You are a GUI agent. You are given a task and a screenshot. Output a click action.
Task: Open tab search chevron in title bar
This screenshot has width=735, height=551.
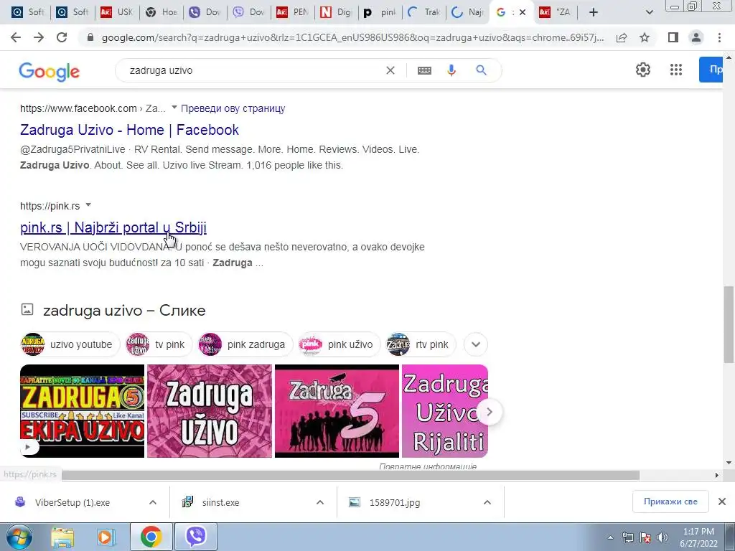(x=649, y=12)
